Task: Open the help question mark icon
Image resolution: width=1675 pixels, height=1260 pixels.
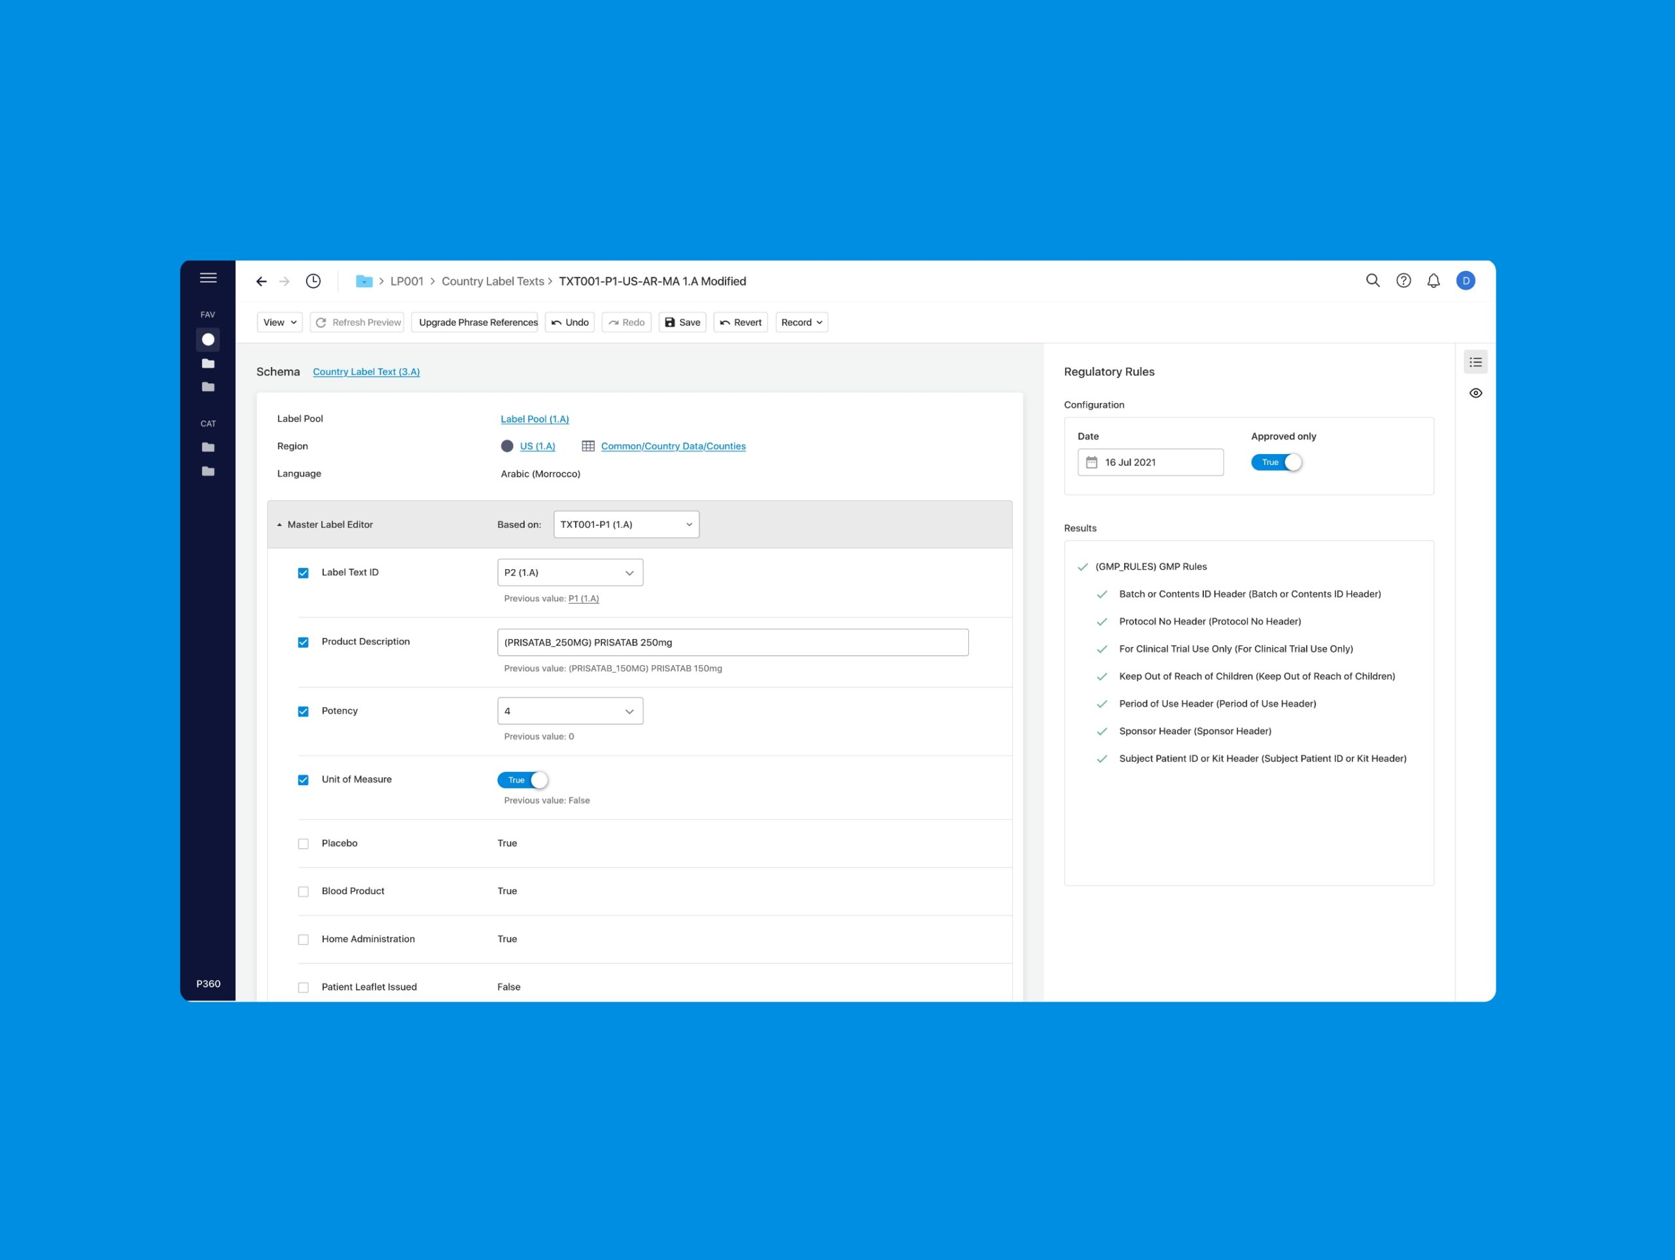Action: 1403,281
